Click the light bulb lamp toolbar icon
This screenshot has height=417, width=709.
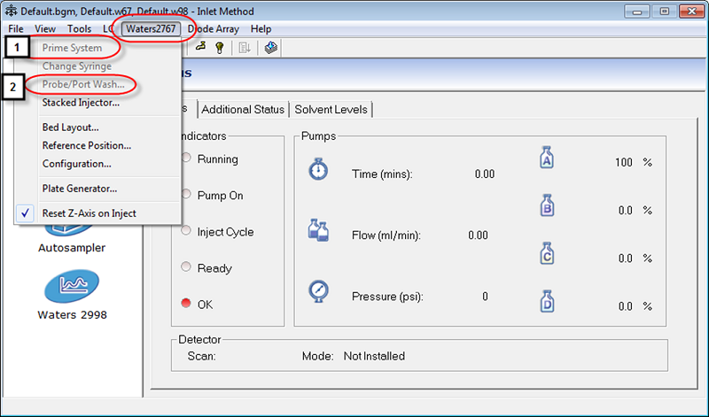point(220,48)
